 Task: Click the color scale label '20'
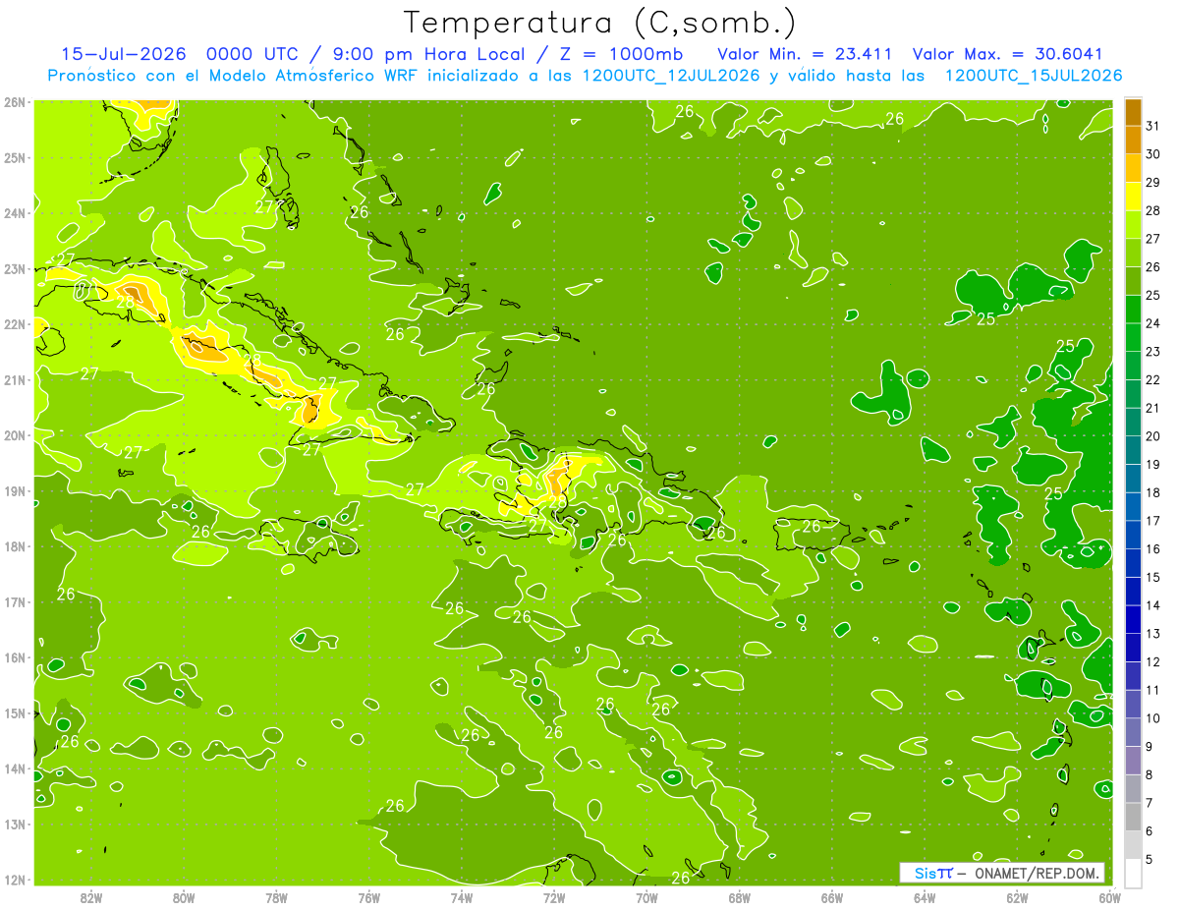pos(1153,436)
